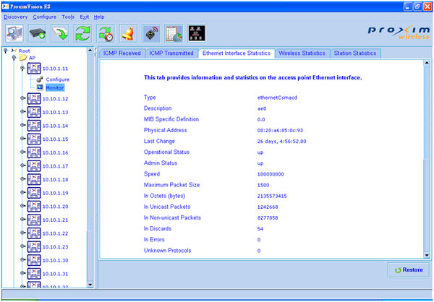Switch to ICMP Received tab

122,53
